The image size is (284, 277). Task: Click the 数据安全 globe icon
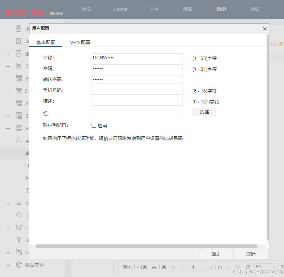coord(19,265)
